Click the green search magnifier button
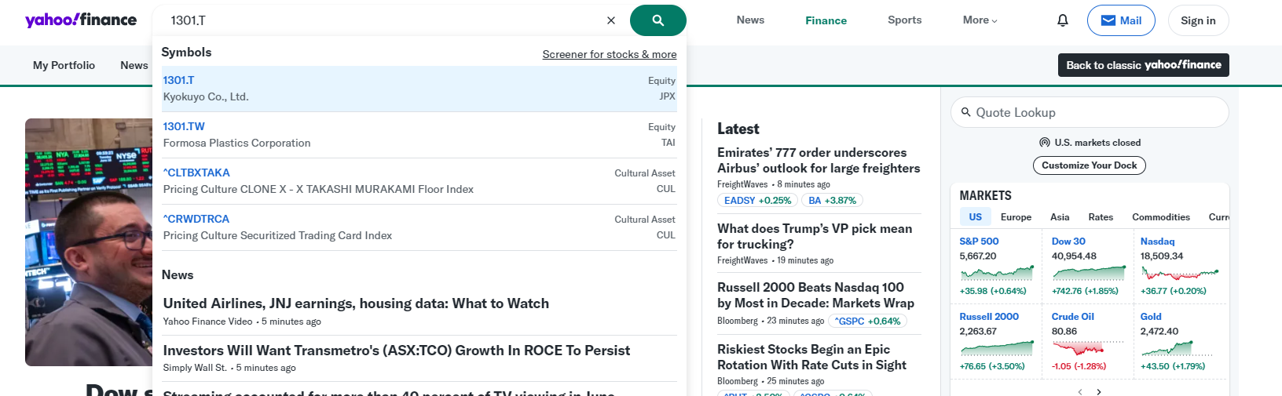 [x=658, y=20]
